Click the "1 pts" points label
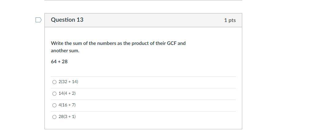Viewport: 310px width, 140px height. 230,20
